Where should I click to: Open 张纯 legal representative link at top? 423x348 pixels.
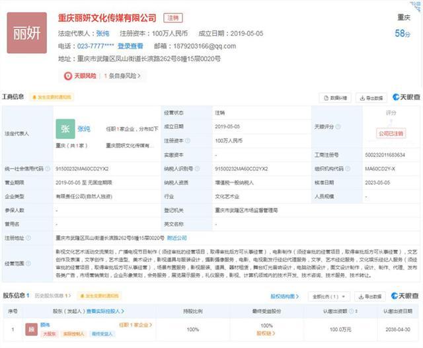coord(102,33)
